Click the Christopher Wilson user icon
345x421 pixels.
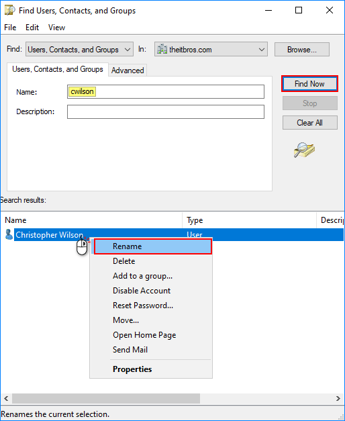coord(9,234)
